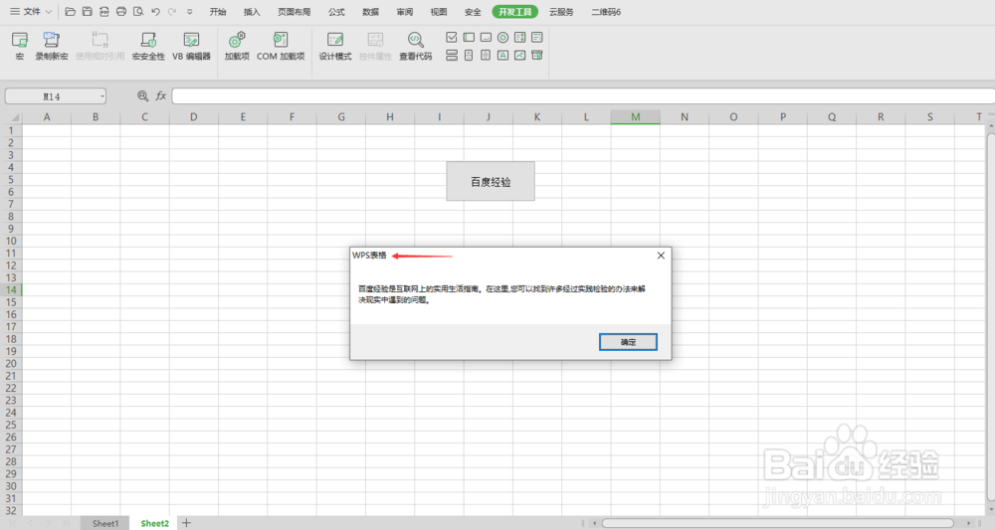The height and width of the screenshot is (530, 995).
Task: Insert a scroll bar control
Action: 486,55
